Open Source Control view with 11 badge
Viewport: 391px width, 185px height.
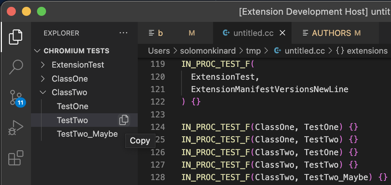15,98
